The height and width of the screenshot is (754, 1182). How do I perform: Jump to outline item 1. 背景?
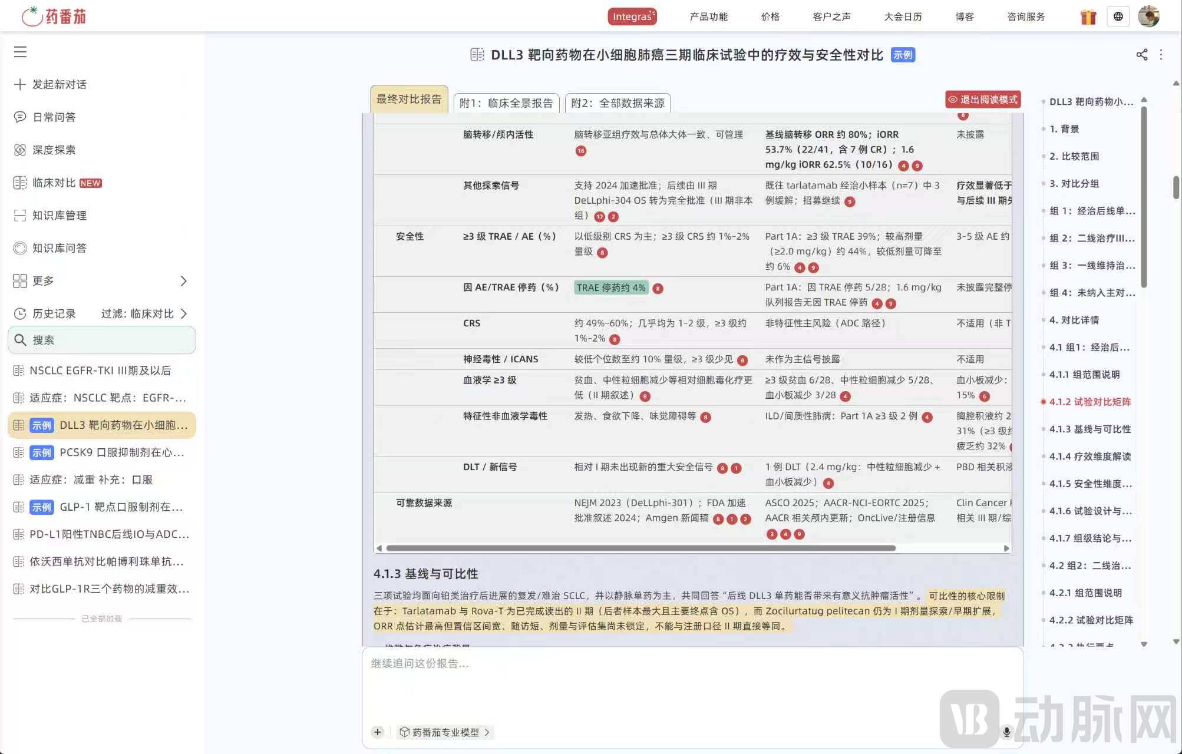coord(1064,129)
